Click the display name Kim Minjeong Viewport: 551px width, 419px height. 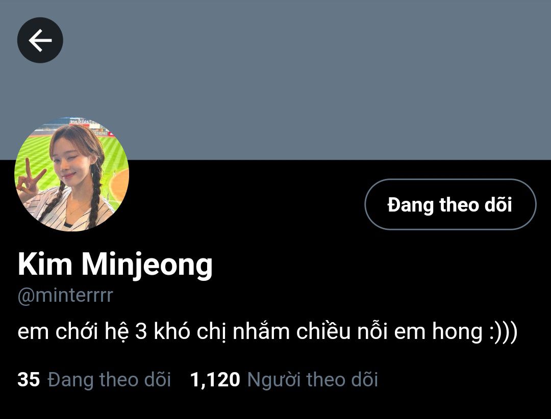[x=115, y=265]
